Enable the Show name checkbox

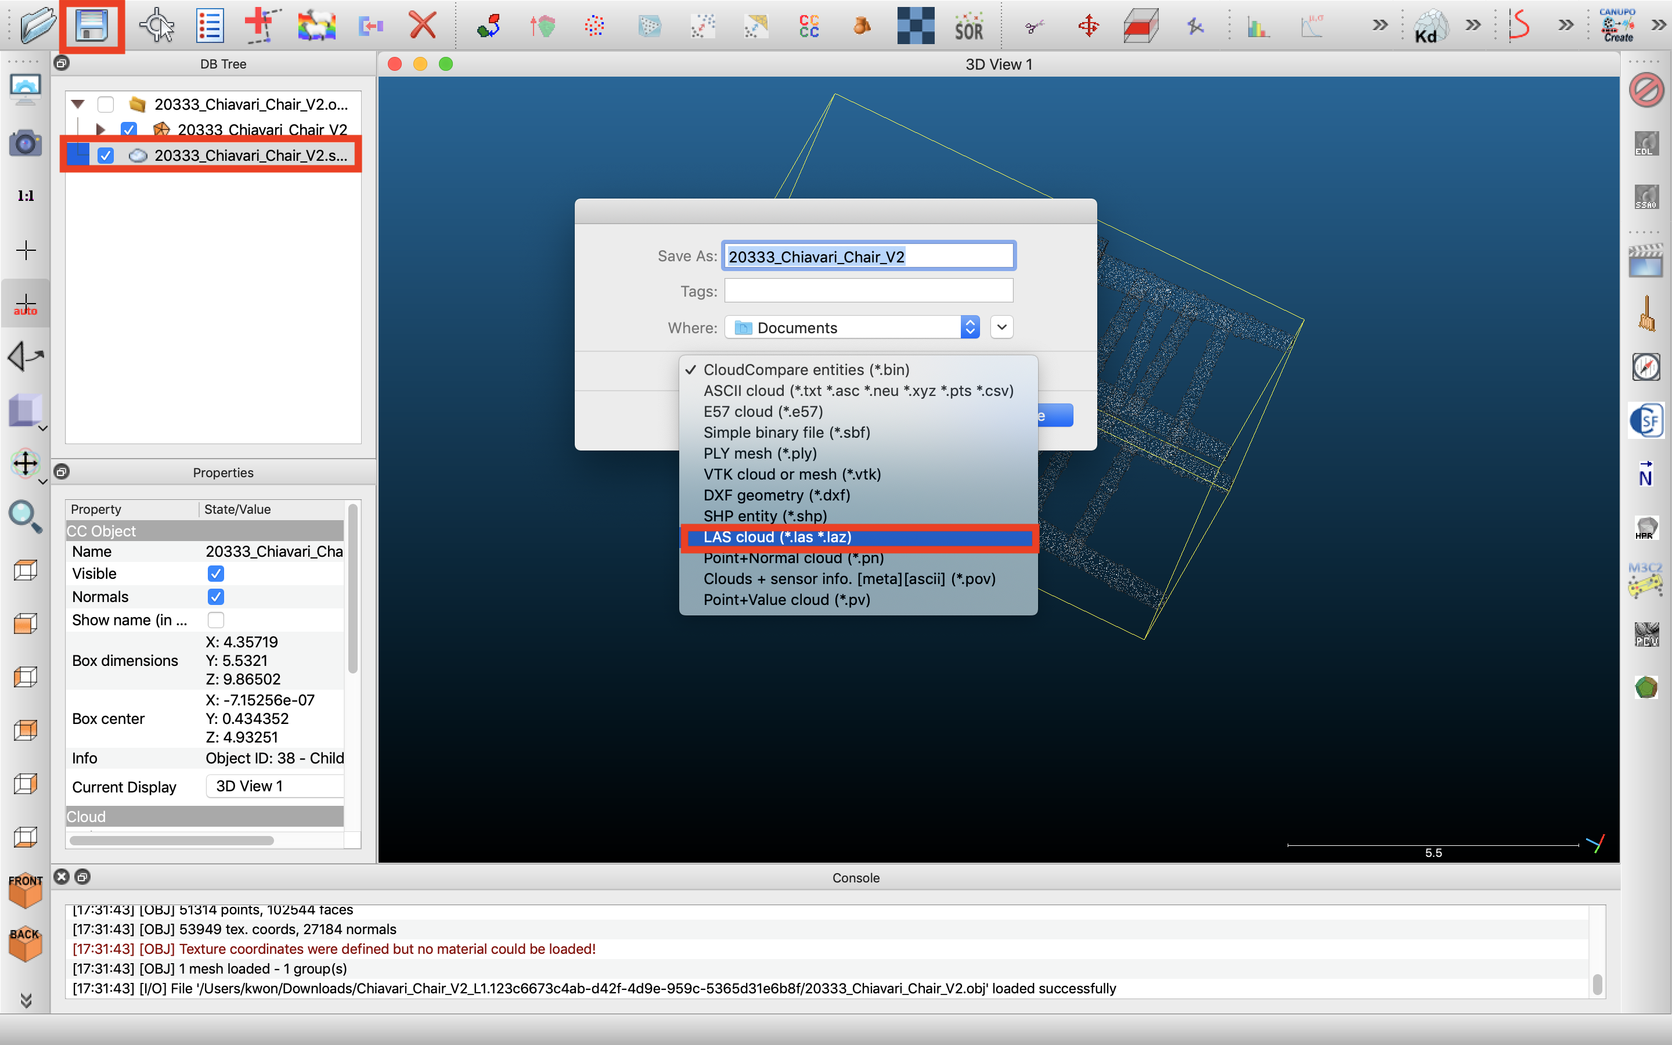215,620
